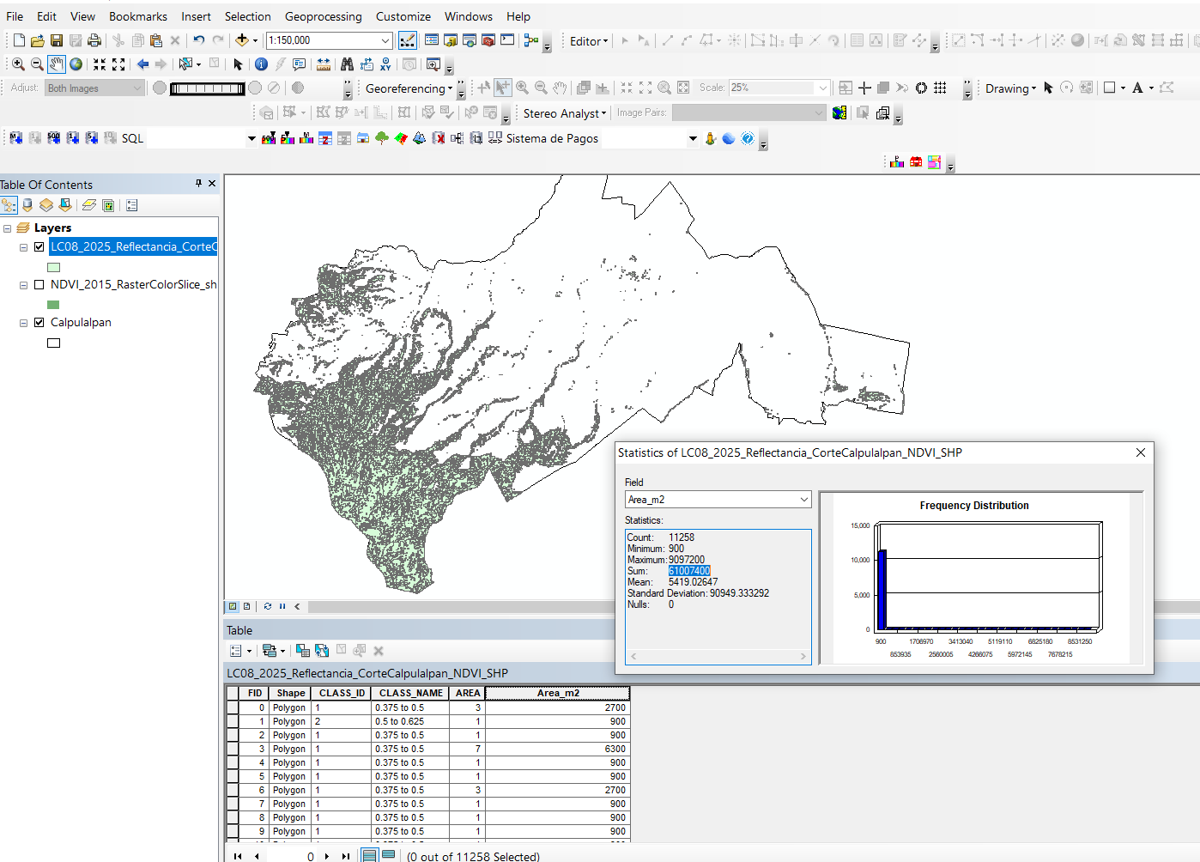
Task: Uncheck the LC08_2025_Reflectancia layer visibility
Action: coord(39,246)
